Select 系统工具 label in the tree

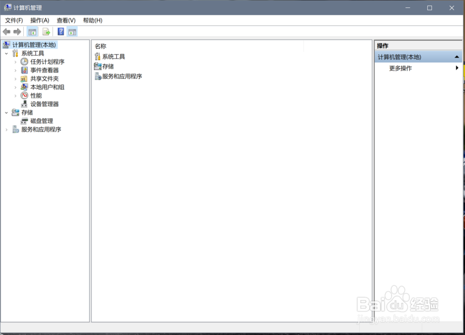33,53
